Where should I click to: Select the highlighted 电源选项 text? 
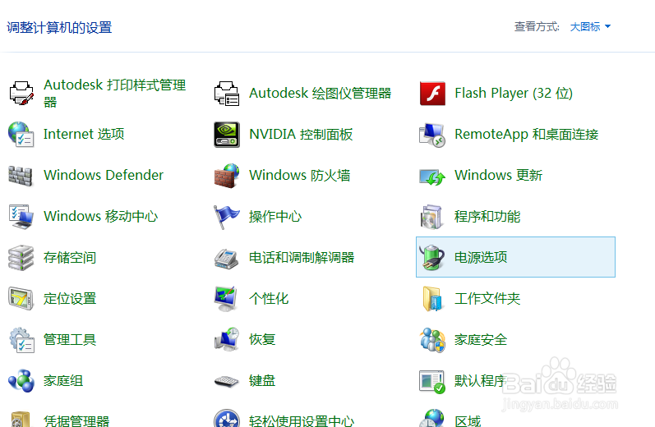point(481,257)
